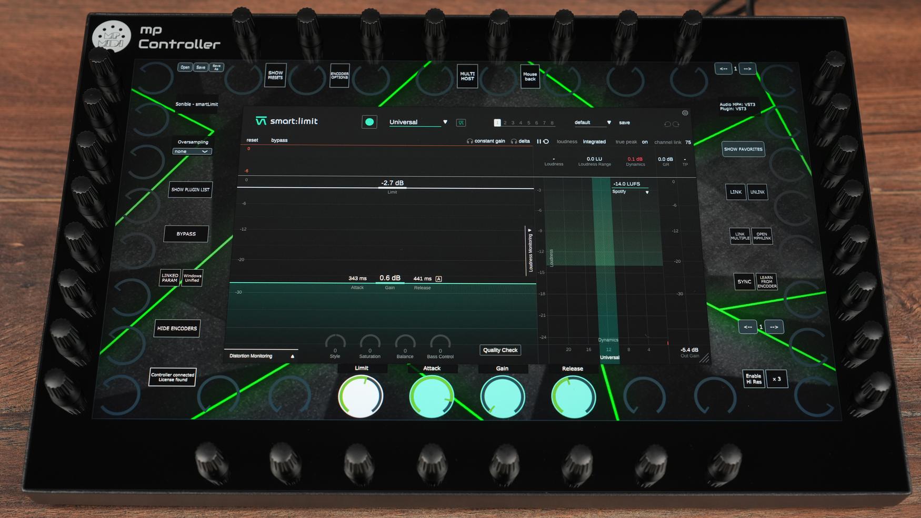Click the -5.4 dB Out Gain value
Screen dimensions: 921x518
click(x=689, y=350)
